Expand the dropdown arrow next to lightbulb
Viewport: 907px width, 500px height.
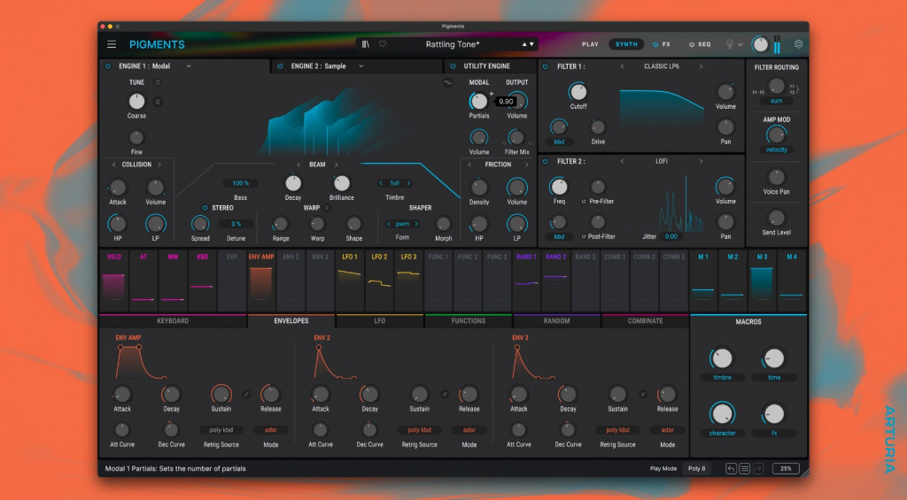pyautogui.click(x=740, y=44)
